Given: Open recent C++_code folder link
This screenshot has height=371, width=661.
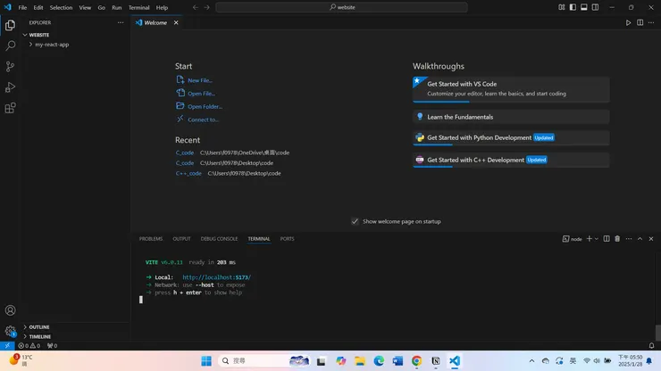Looking at the screenshot, I should (x=188, y=174).
